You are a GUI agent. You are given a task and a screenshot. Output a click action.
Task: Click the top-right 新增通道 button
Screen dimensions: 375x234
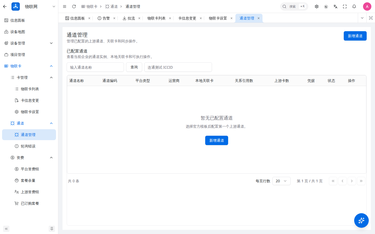click(355, 36)
